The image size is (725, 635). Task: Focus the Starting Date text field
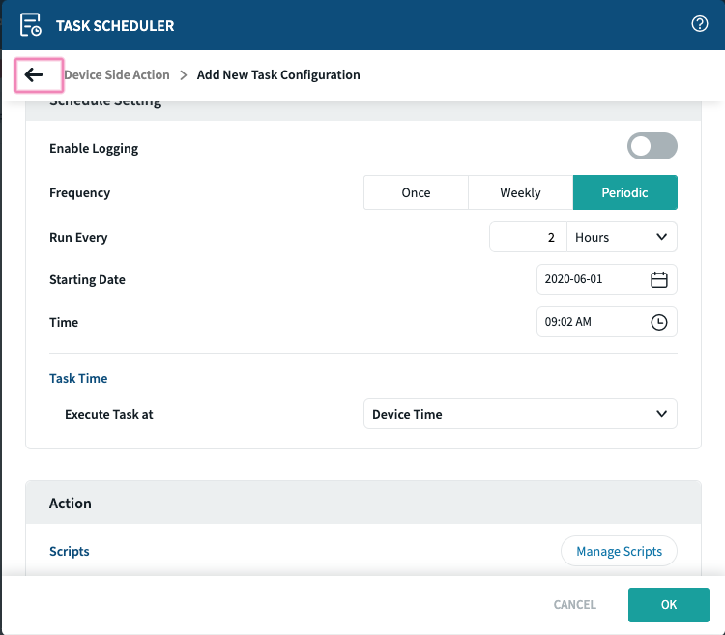(590, 279)
